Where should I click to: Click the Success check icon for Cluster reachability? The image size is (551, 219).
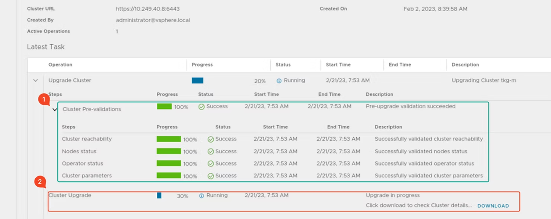coord(212,139)
